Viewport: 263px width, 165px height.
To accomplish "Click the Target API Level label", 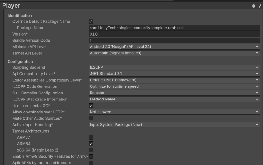I will [27, 53].
